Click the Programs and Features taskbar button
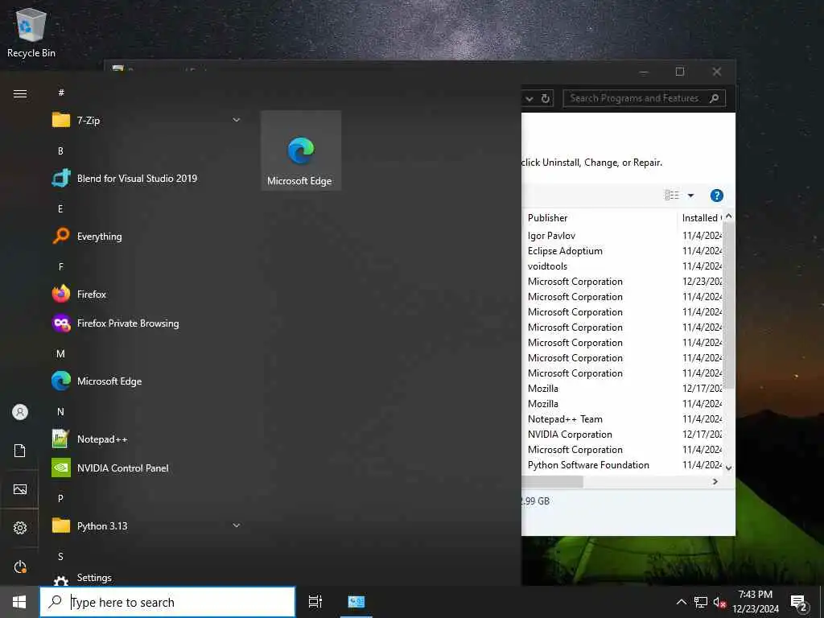Screen dimensions: 824x618 coord(356,602)
